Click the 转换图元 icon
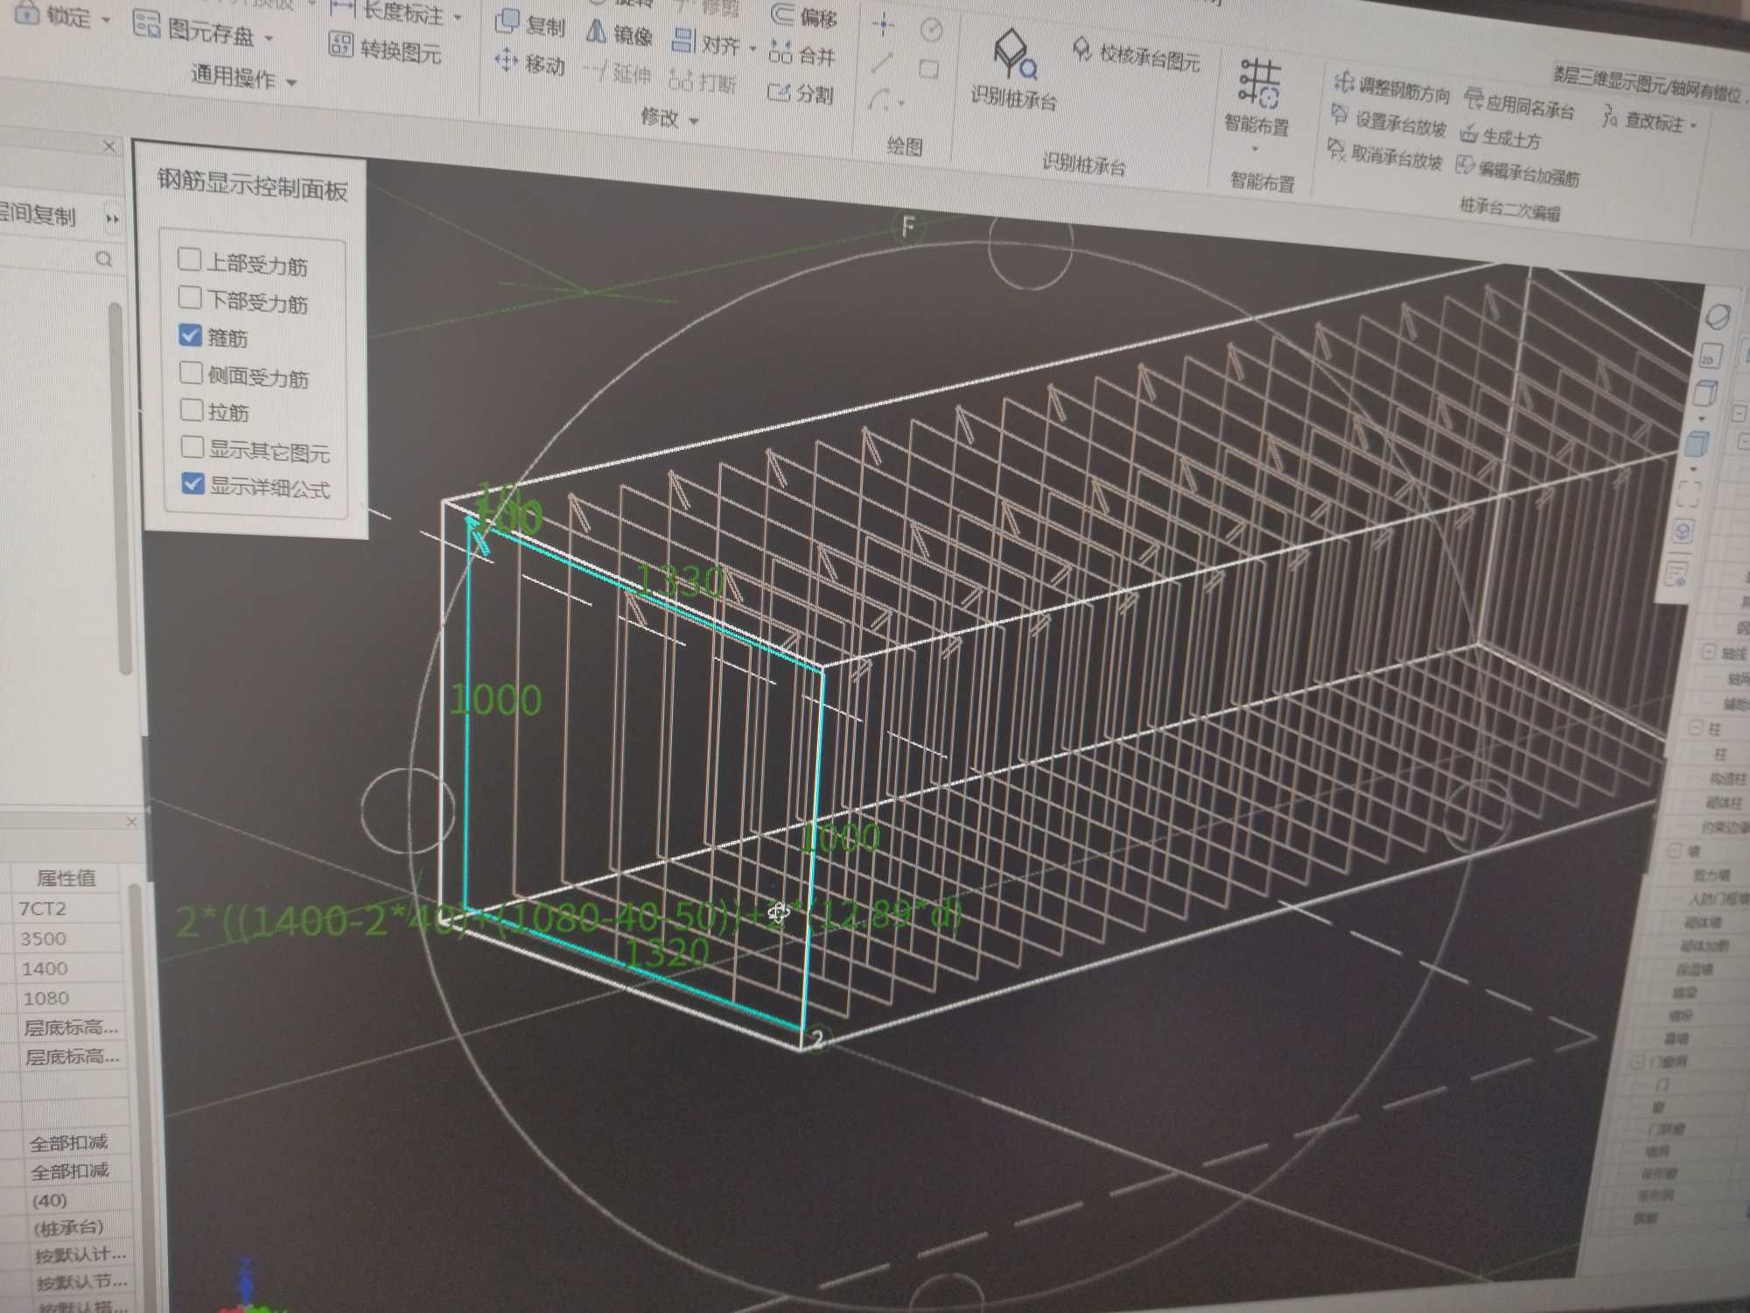 pyautogui.click(x=340, y=45)
